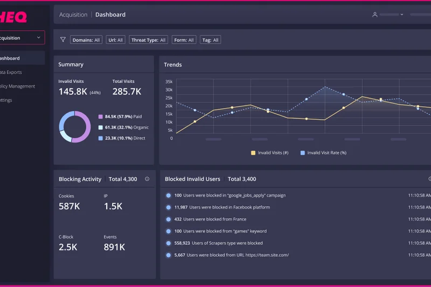Click bullet icon for France blocked entry
This screenshot has width=431, height=287.
pyautogui.click(x=169, y=219)
